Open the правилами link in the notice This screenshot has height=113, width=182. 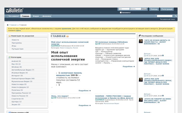tap(66, 29)
